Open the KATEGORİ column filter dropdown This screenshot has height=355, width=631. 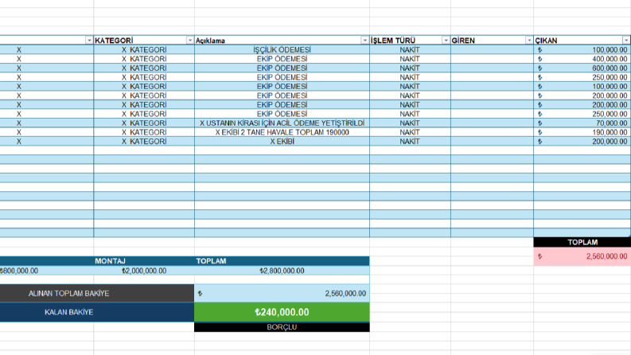coord(189,41)
